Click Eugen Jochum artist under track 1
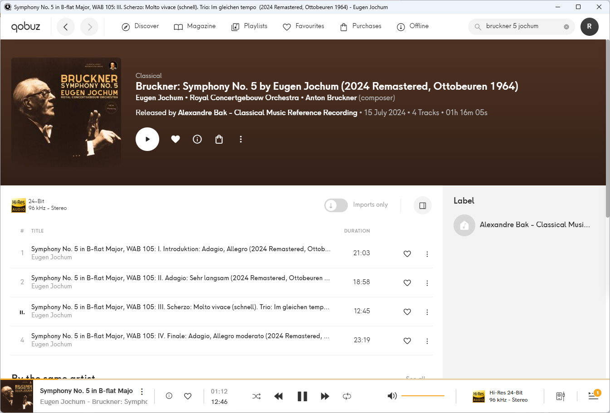610x413 pixels. [52, 258]
